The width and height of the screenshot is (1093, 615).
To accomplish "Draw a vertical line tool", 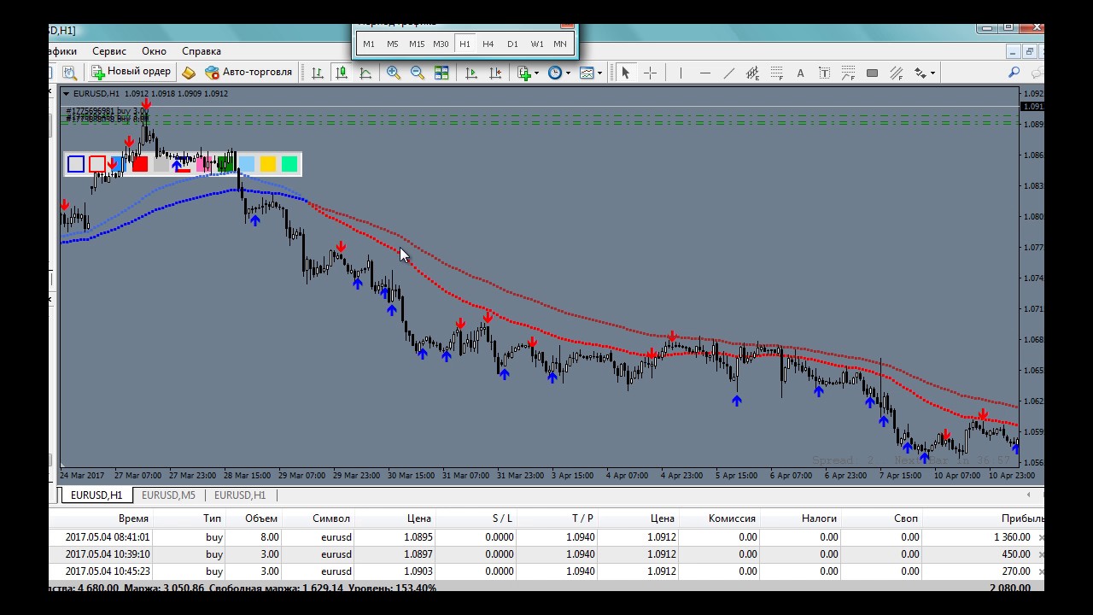I will pyautogui.click(x=681, y=73).
